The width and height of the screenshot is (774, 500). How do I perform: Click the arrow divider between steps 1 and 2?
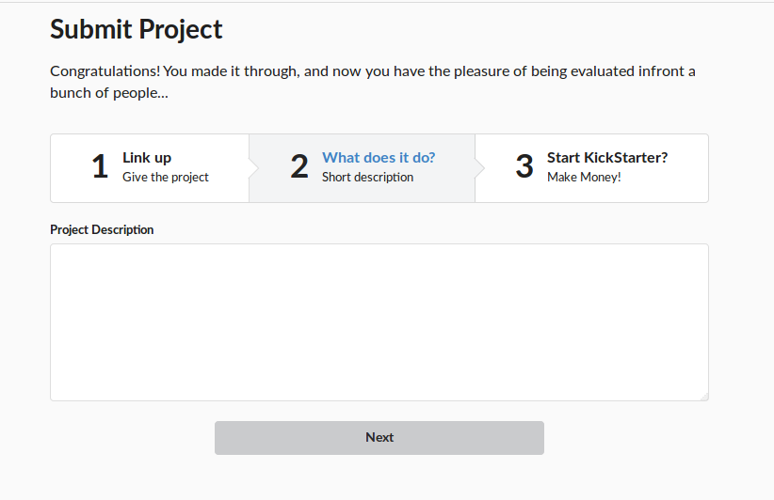tap(254, 168)
